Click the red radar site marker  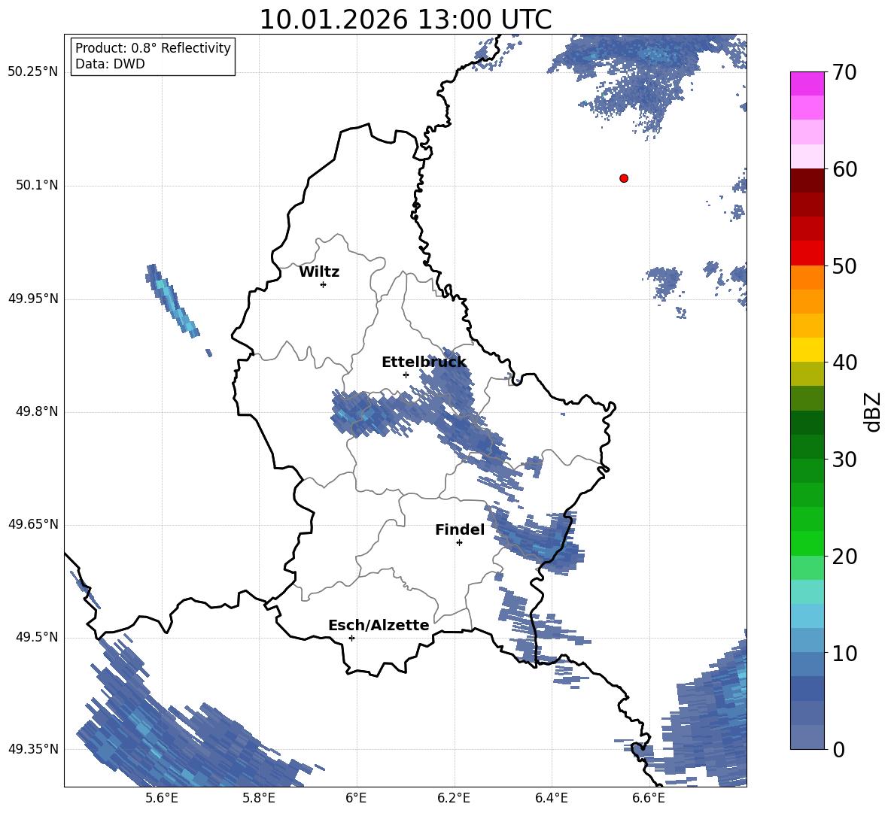click(624, 178)
